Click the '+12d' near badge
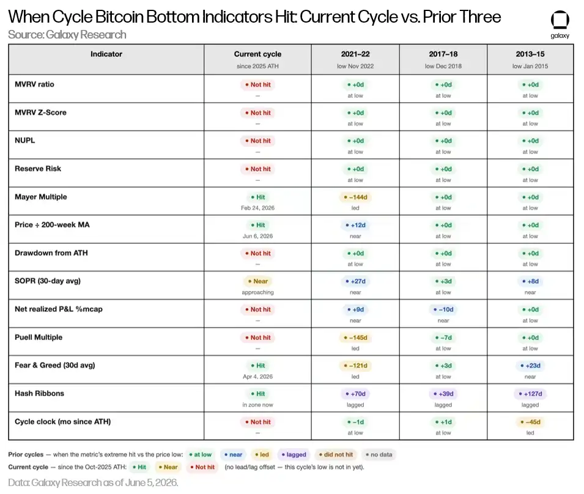This screenshot has width=584, height=494. 355,225
